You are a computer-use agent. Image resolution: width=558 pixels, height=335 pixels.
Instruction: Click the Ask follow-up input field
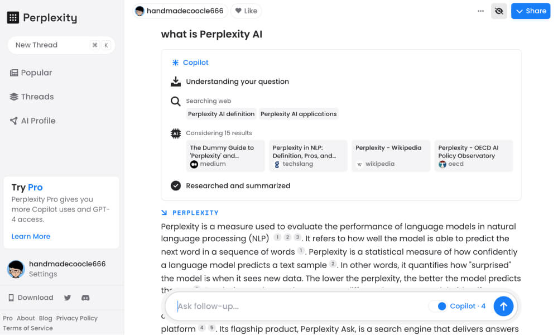pos(279,306)
